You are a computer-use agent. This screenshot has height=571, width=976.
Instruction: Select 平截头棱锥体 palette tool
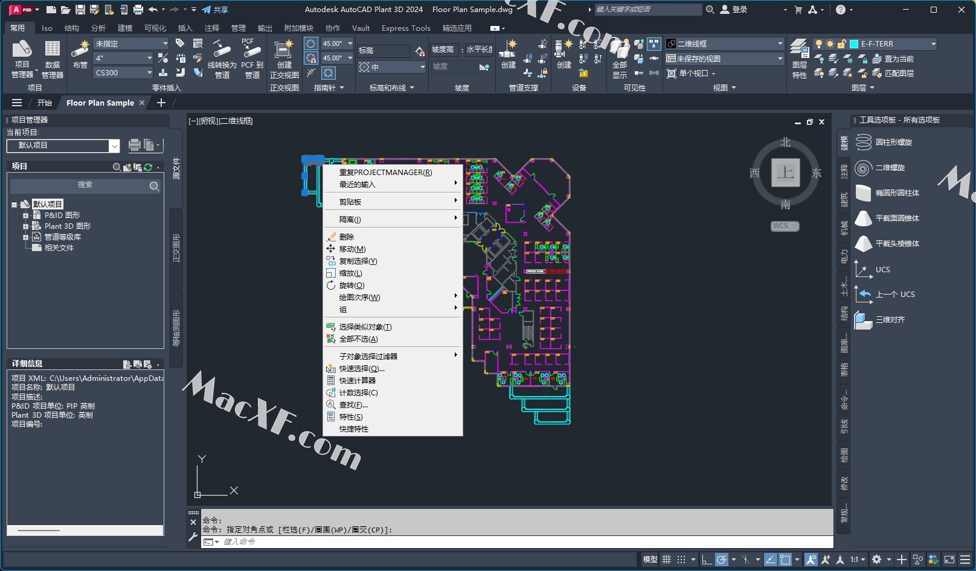pyautogui.click(x=888, y=243)
